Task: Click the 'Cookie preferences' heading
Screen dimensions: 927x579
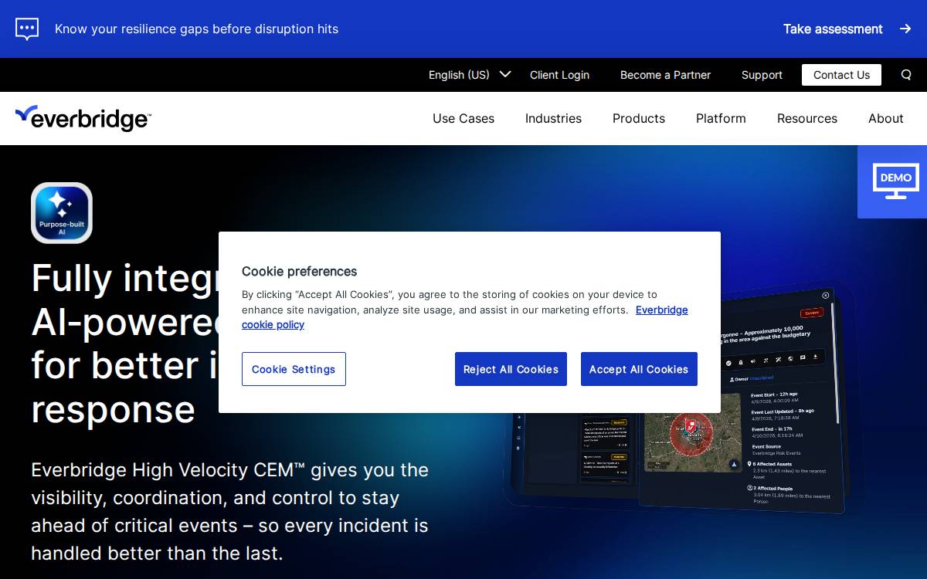Action: tap(299, 271)
